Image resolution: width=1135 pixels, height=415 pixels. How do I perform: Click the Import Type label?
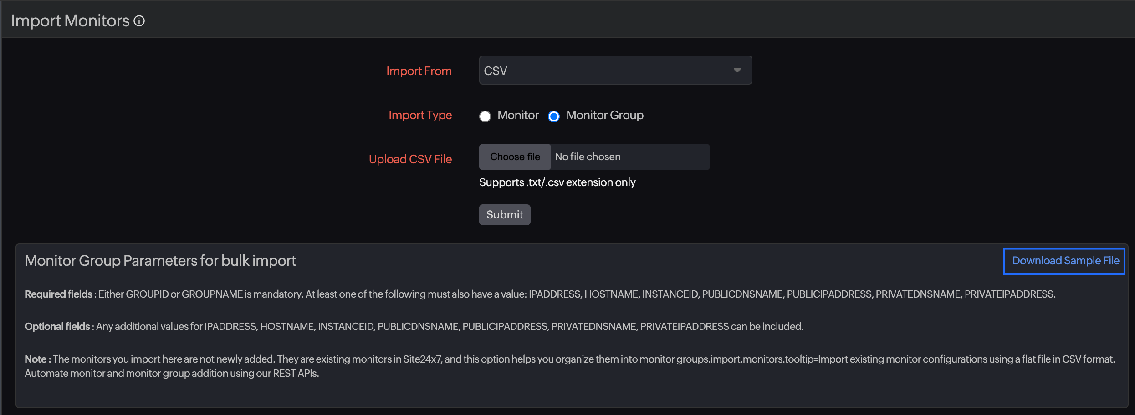click(x=420, y=115)
